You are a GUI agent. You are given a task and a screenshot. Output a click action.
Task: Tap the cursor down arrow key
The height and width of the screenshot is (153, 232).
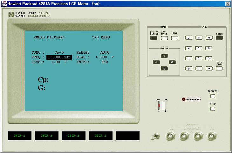pos(164,69)
